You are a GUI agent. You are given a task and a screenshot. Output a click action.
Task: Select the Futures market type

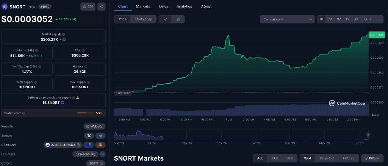349,158
